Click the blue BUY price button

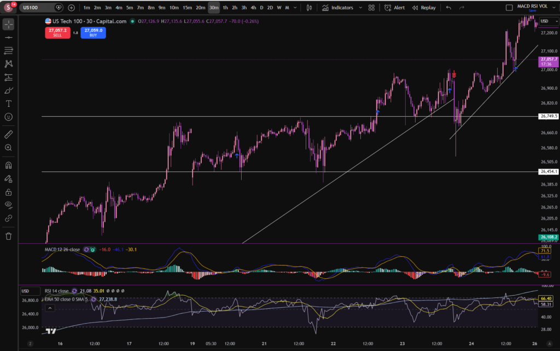tap(93, 32)
